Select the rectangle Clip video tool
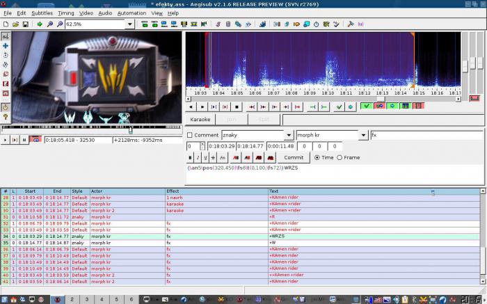 [x=6, y=84]
